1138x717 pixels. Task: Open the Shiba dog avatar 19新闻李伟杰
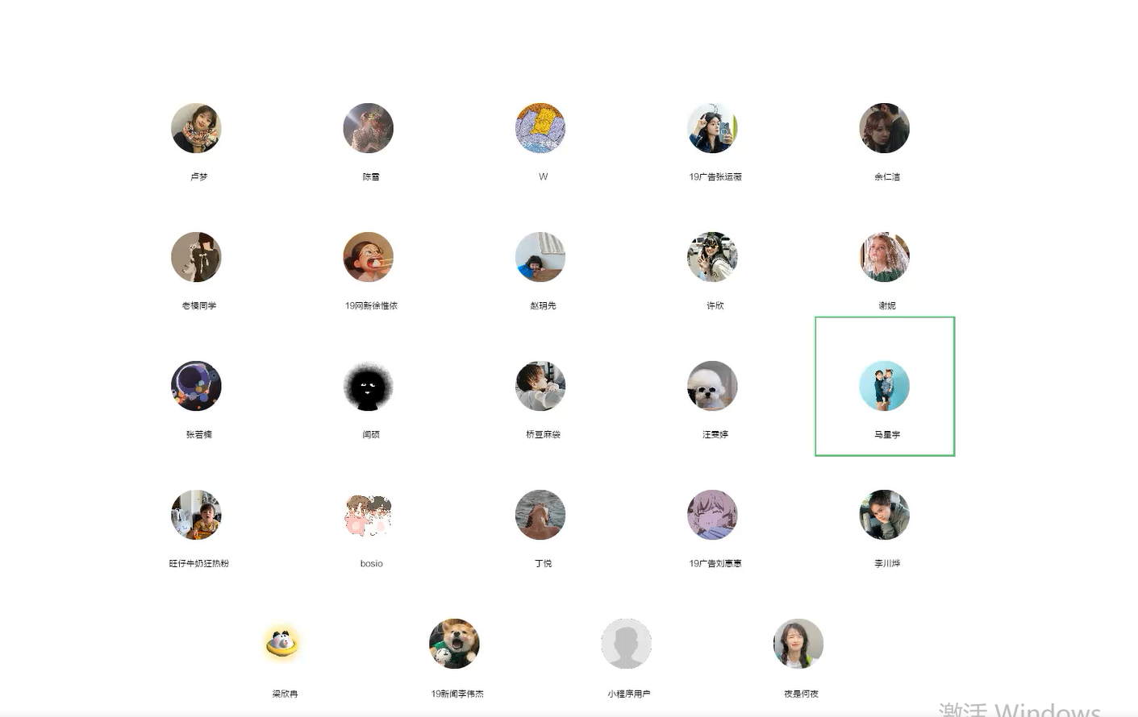[x=454, y=644]
